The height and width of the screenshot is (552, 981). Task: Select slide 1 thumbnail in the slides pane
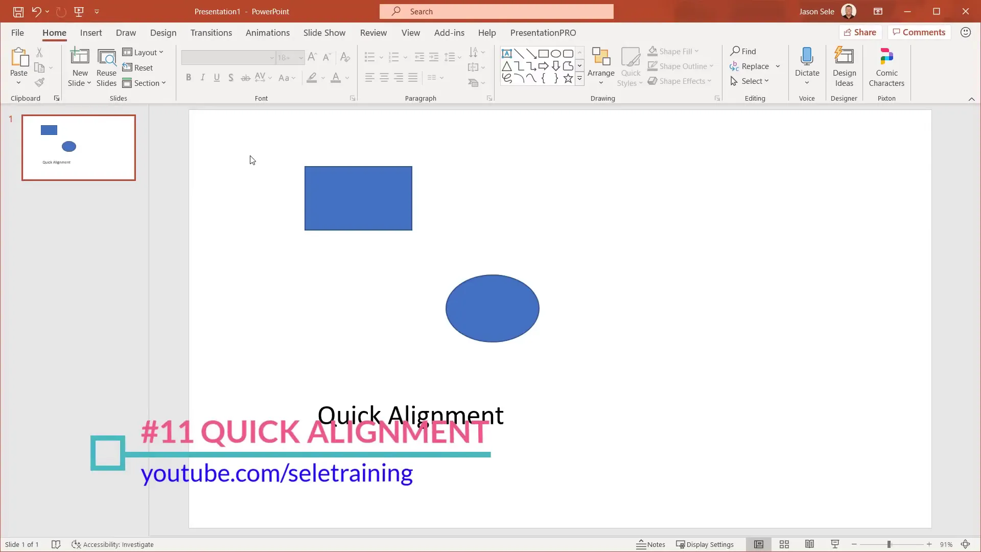coord(79,148)
